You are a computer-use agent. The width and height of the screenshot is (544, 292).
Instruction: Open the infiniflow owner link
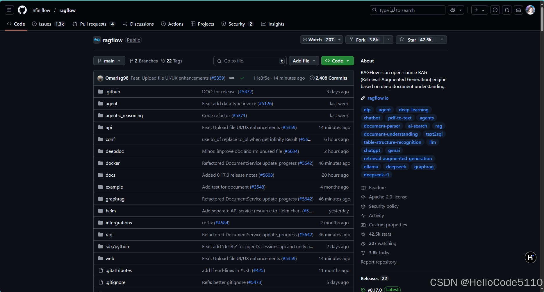(41, 10)
